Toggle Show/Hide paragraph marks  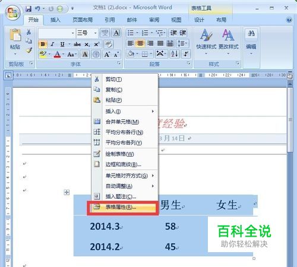pos(186,54)
